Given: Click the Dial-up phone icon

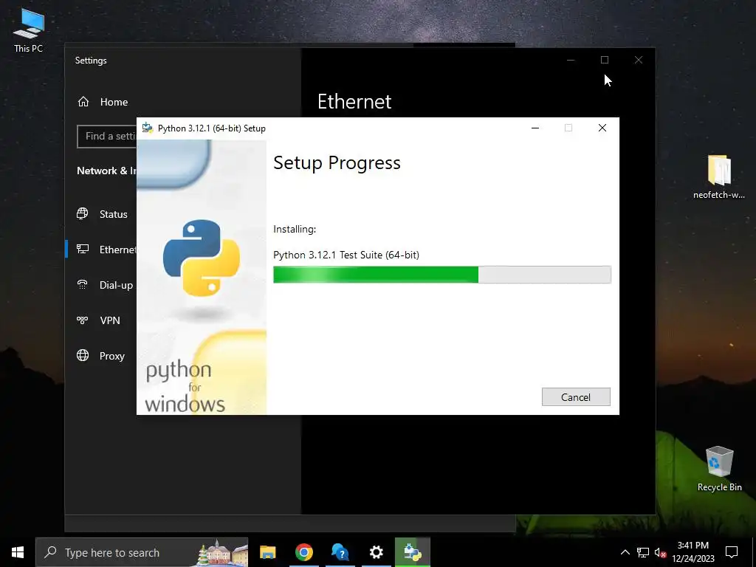Looking at the screenshot, I should tap(83, 284).
